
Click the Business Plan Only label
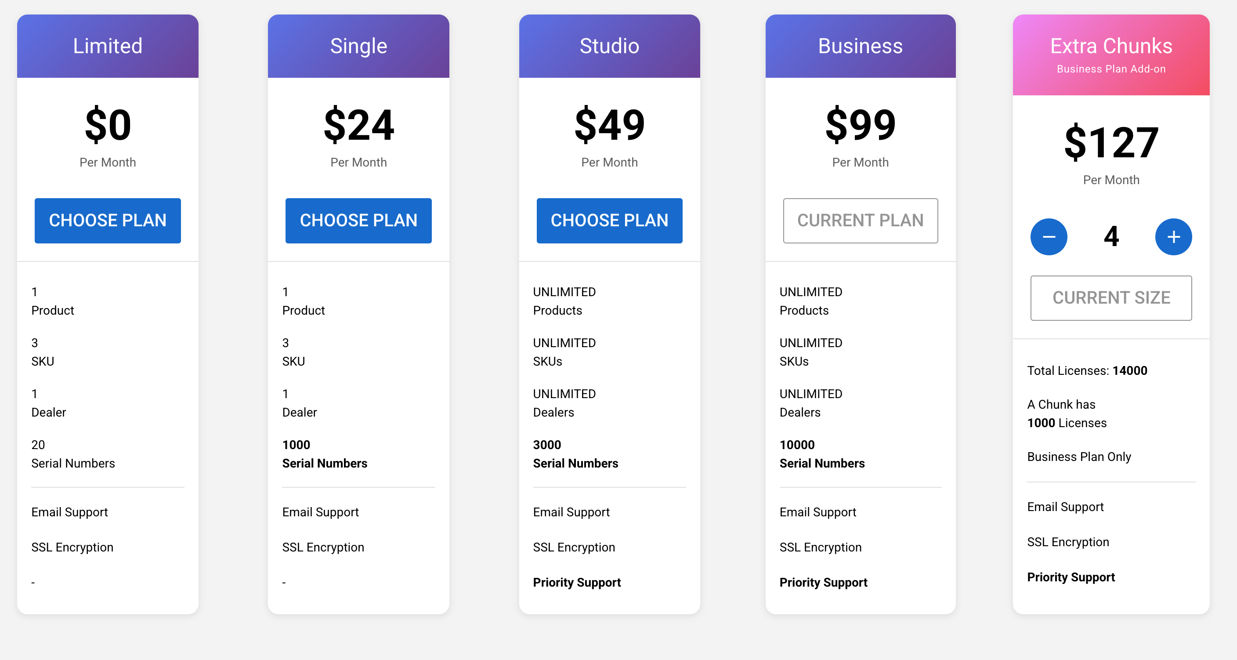point(1078,457)
